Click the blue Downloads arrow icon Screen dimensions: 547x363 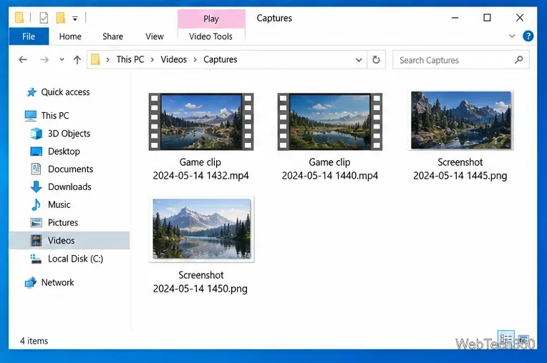click(37, 187)
